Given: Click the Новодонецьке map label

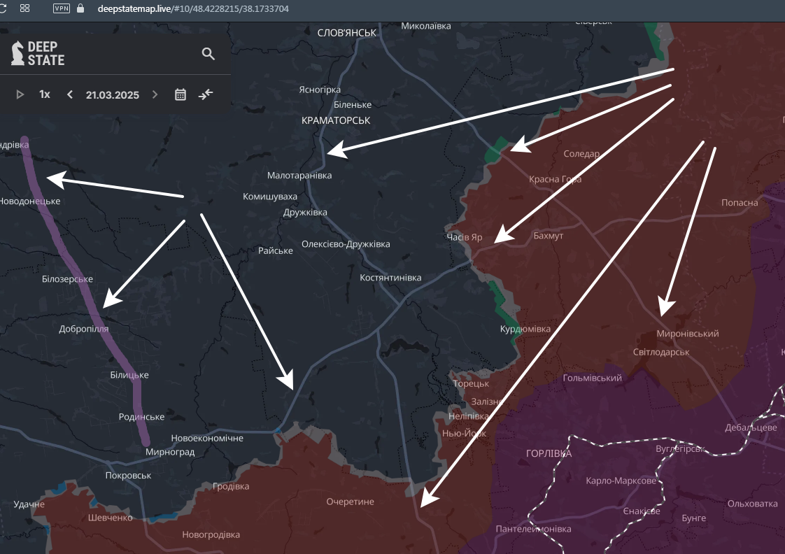Looking at the screenshot, I should [30, 201].
